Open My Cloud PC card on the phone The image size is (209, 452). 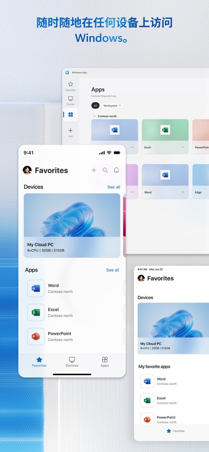pyautogui.click(x=72, y=225)
